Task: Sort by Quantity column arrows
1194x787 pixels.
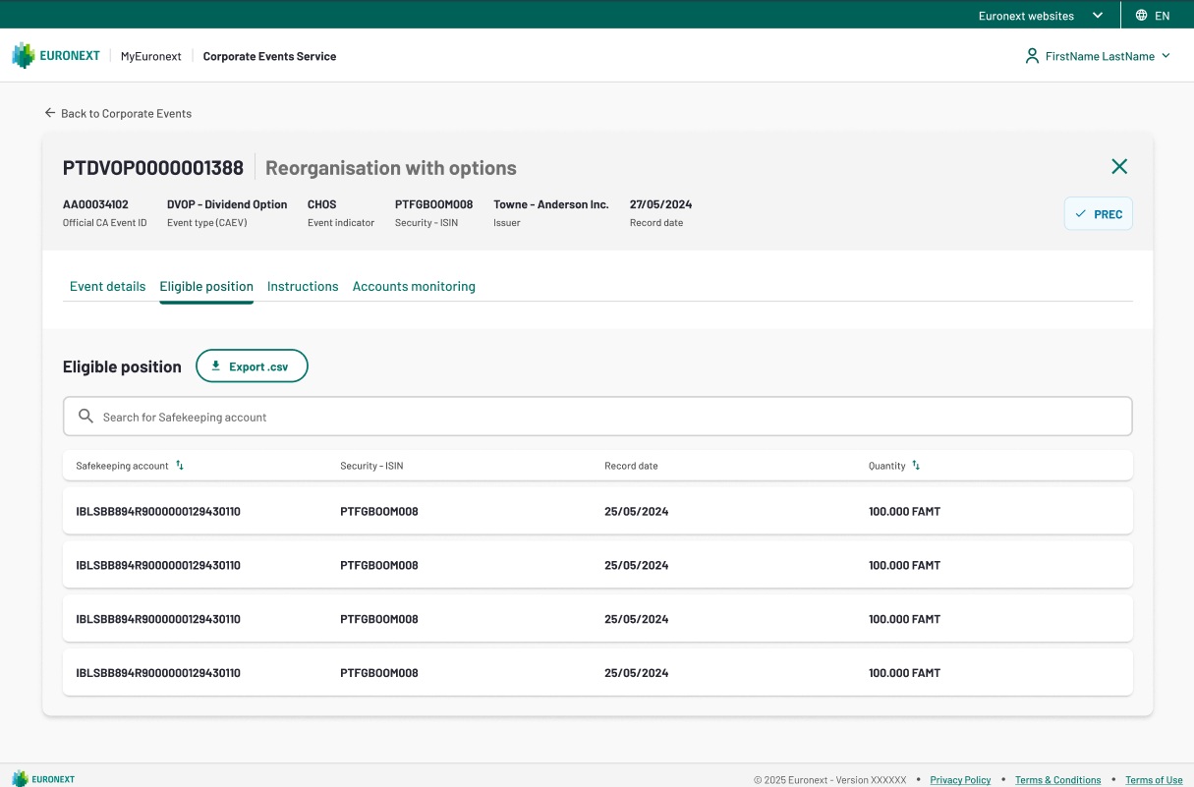Action: click(916, 466)
